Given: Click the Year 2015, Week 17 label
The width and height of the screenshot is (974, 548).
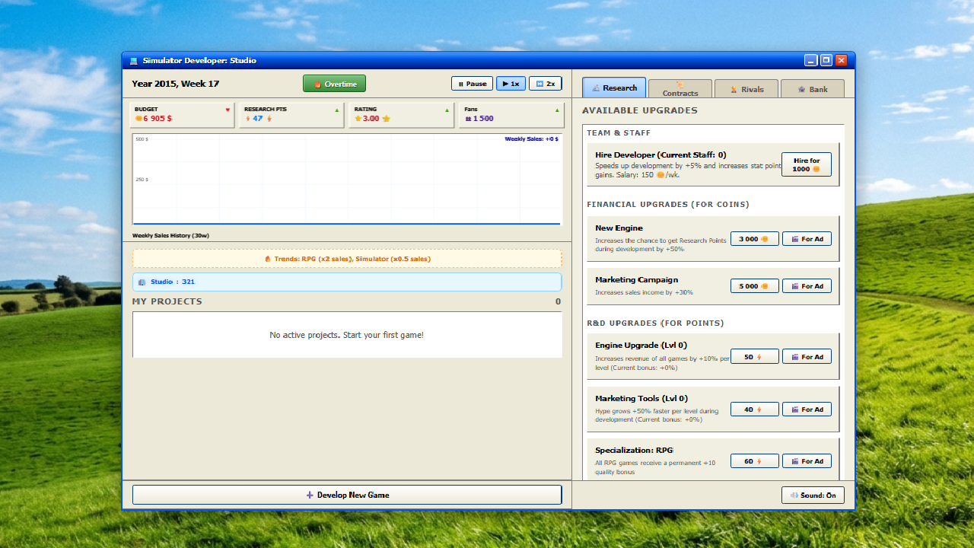Looking at the screenshot, I should coord(176,84).
